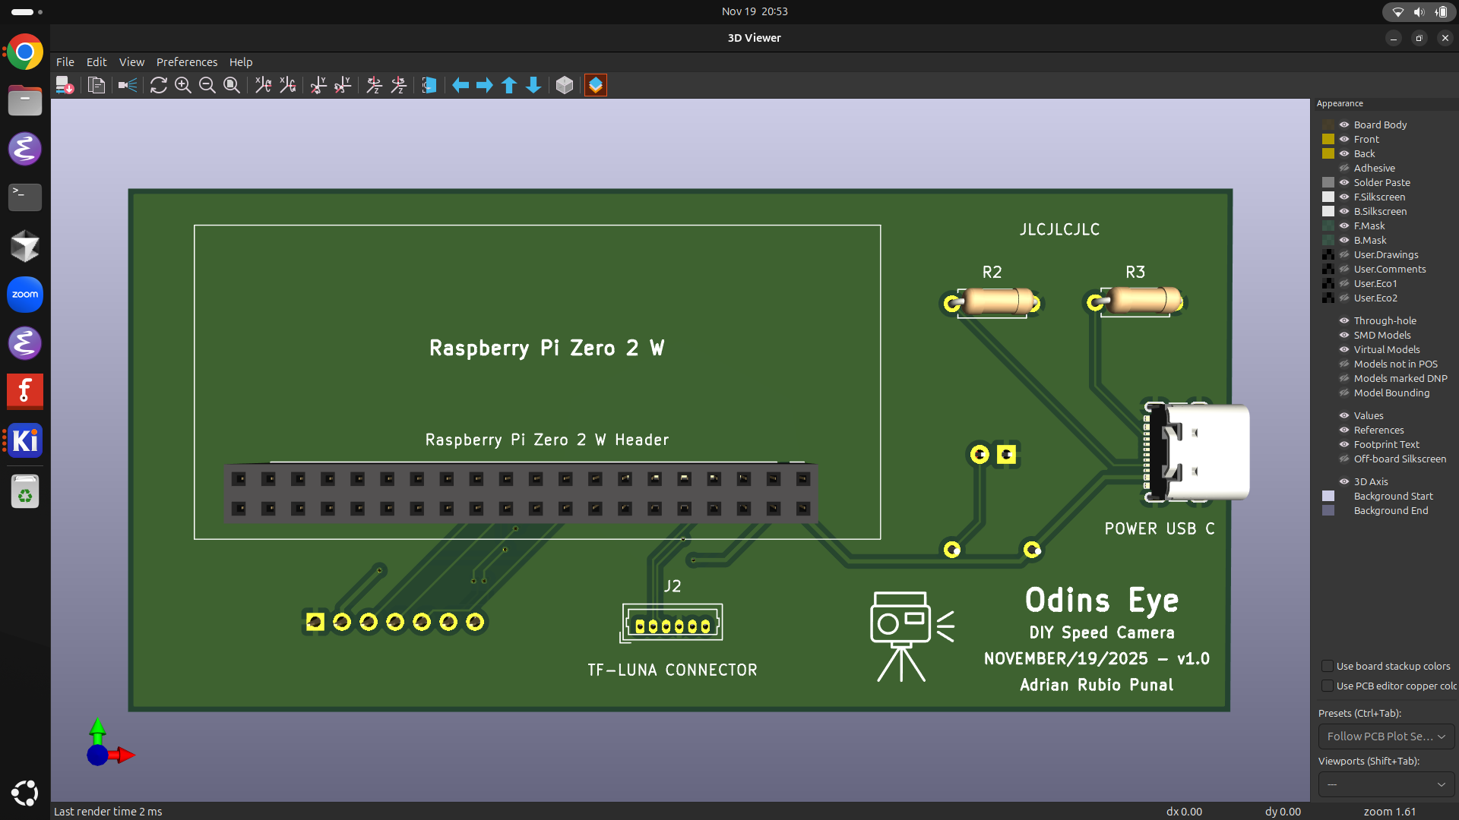Render the view using raytracing
The height and width of the screenshot is (820, 1459).
[126, 85]
